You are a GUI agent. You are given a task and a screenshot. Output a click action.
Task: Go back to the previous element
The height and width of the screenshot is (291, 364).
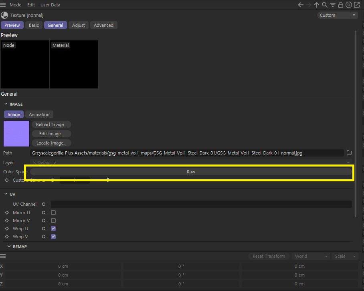tap(301, 5)
